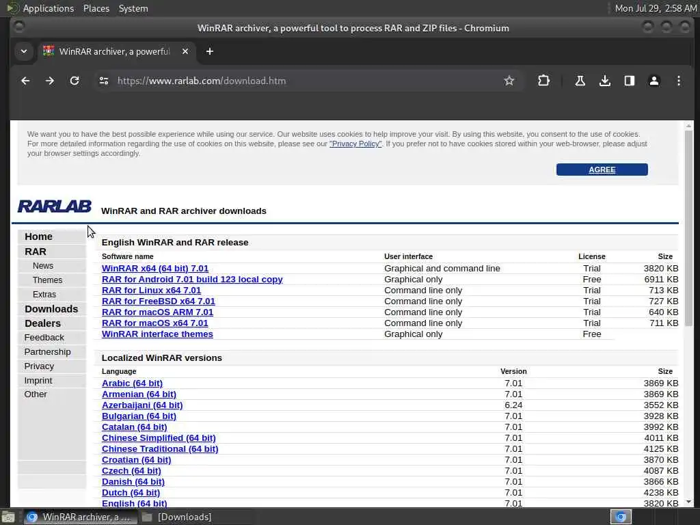
Task: Download WinRAR x64 (64 bit) 7.01
Action: (x=155, y=268)
